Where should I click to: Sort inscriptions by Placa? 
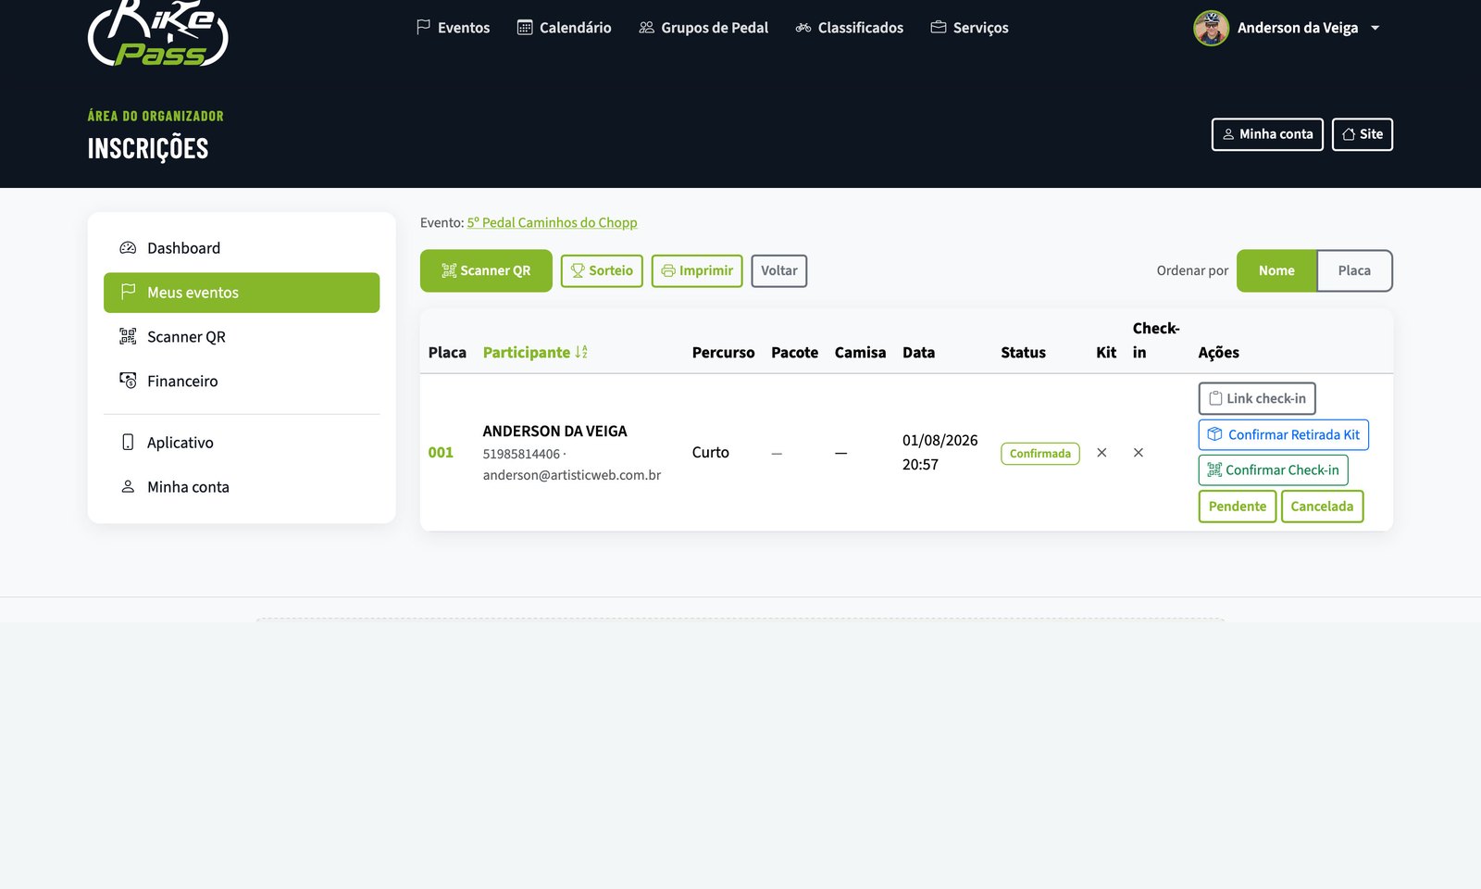(x=1354, y=270)
